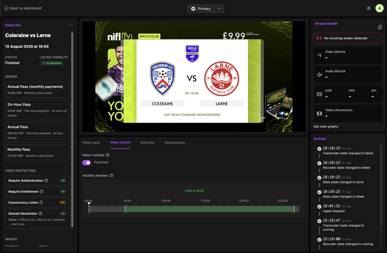Click the 15 August 2026 at 16:00 date
The width and height of the screenshot is (387, 253).
coord(27,46)
